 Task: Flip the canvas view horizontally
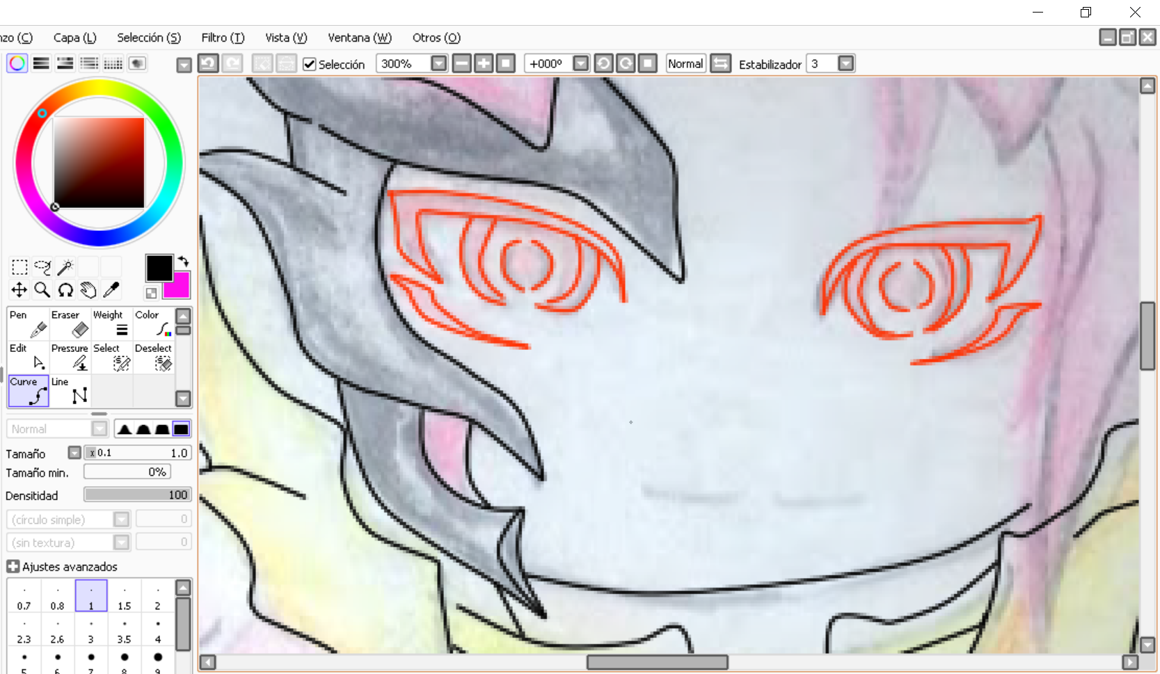720,64
